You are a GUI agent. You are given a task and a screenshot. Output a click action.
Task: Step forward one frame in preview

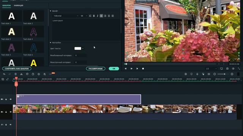[x=131, y=69]
